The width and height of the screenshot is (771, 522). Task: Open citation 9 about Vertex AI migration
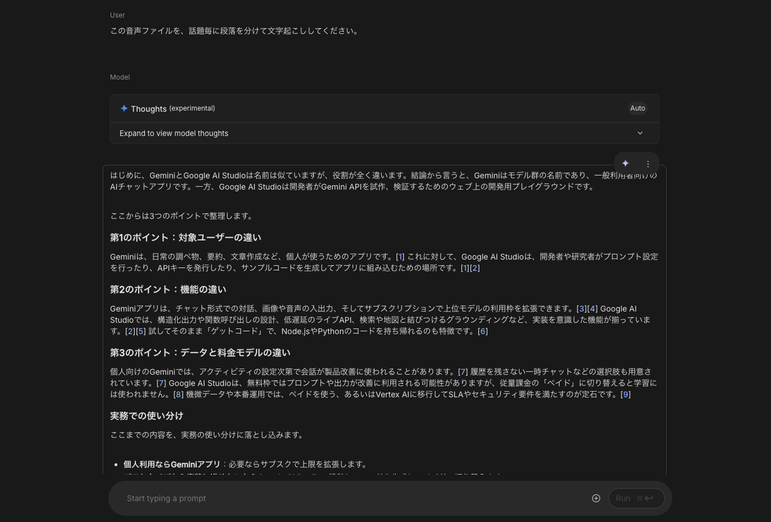click(x=625, y=394)
